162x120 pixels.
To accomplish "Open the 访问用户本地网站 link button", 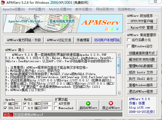I will click(x=107, y=40).
